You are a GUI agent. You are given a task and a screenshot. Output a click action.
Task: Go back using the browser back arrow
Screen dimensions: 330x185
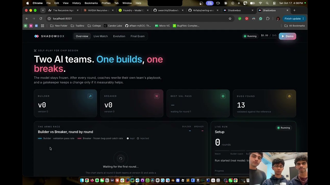[x=27, y=18]
